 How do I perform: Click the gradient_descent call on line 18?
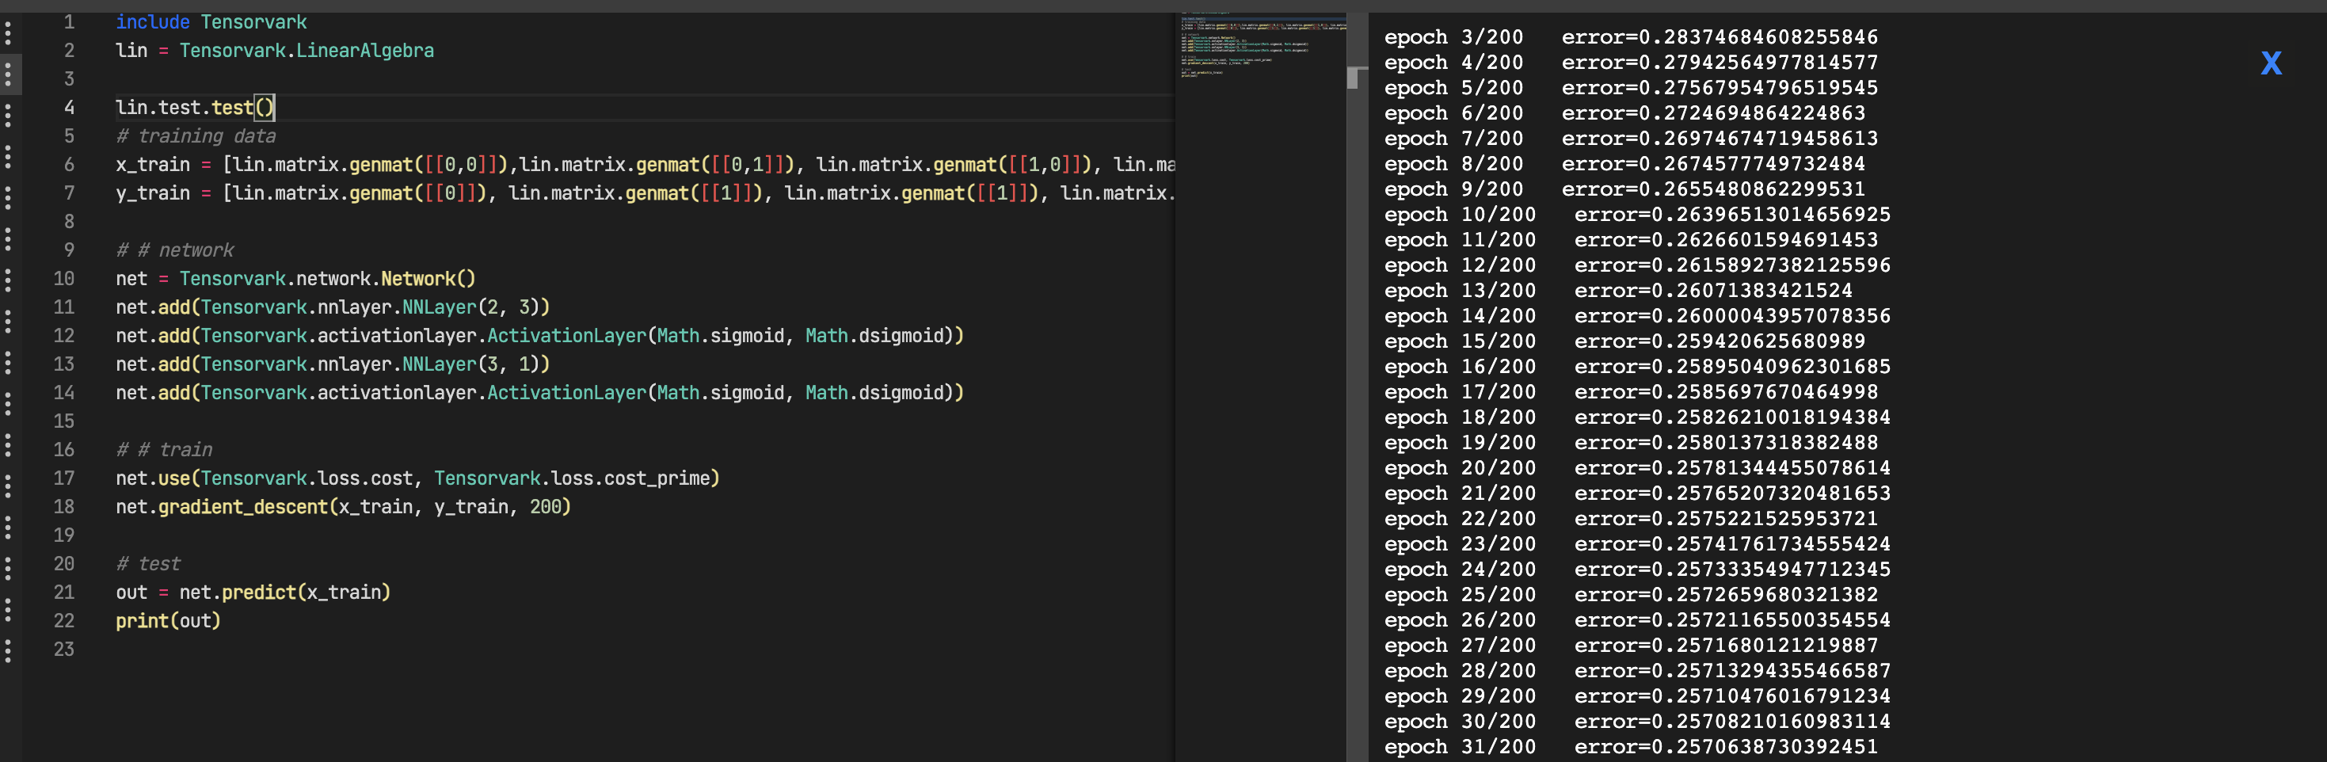[x=240, y=507]
